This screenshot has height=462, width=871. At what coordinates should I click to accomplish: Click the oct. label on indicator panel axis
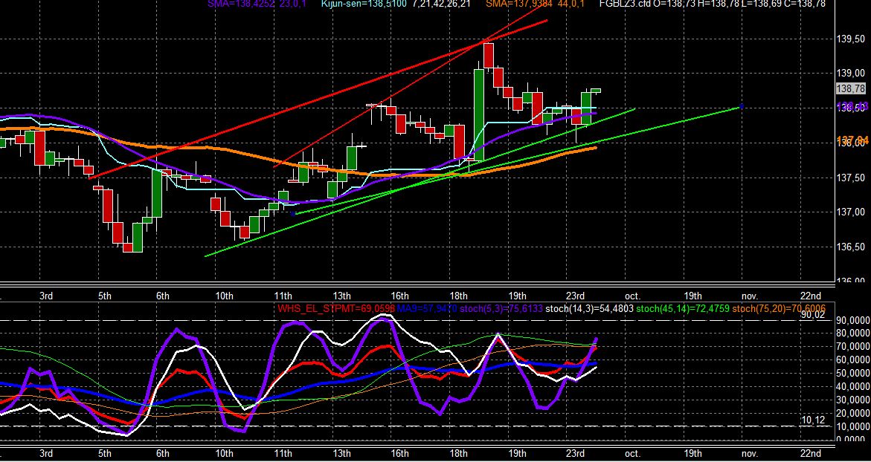click(x=633, y=453)
